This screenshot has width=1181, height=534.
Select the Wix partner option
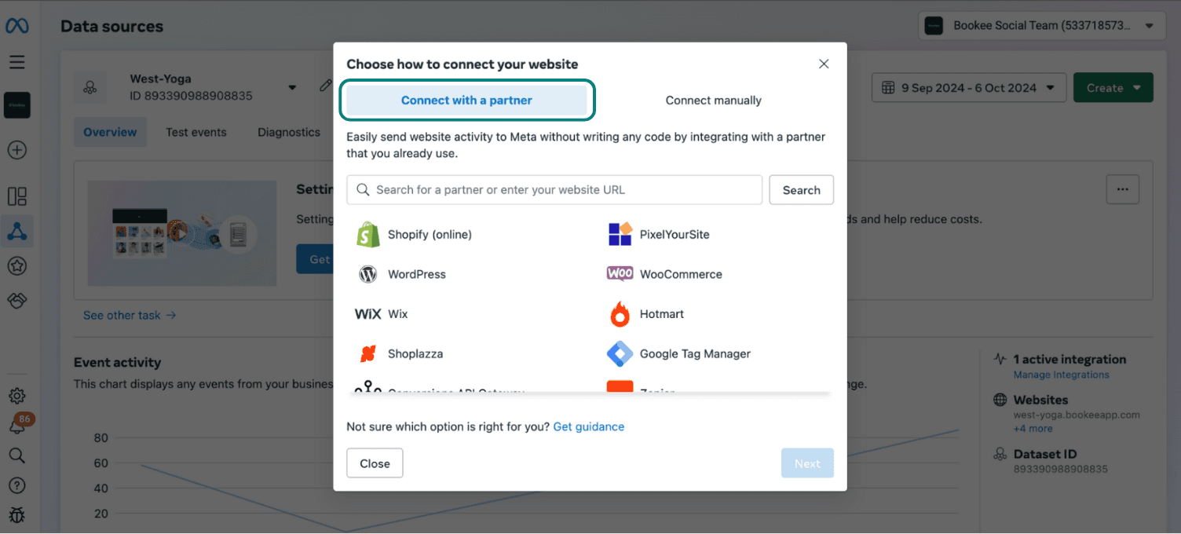(382, 314)
